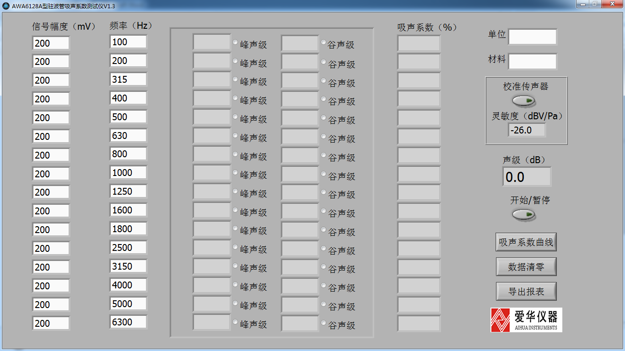Click the 爱华仪器 AIHUA logo
Image resolution: width=625 pixels, height=351 pixels.
(526, 319)
